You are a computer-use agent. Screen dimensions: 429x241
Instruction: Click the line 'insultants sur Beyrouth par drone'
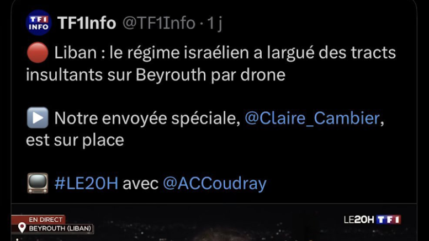point(155,74)
